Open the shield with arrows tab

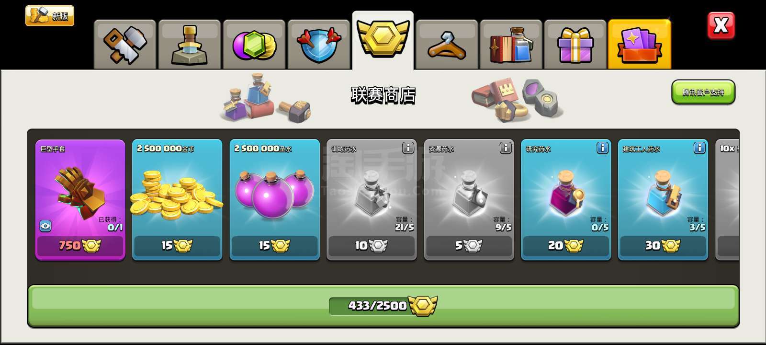(x=318, y=45)
